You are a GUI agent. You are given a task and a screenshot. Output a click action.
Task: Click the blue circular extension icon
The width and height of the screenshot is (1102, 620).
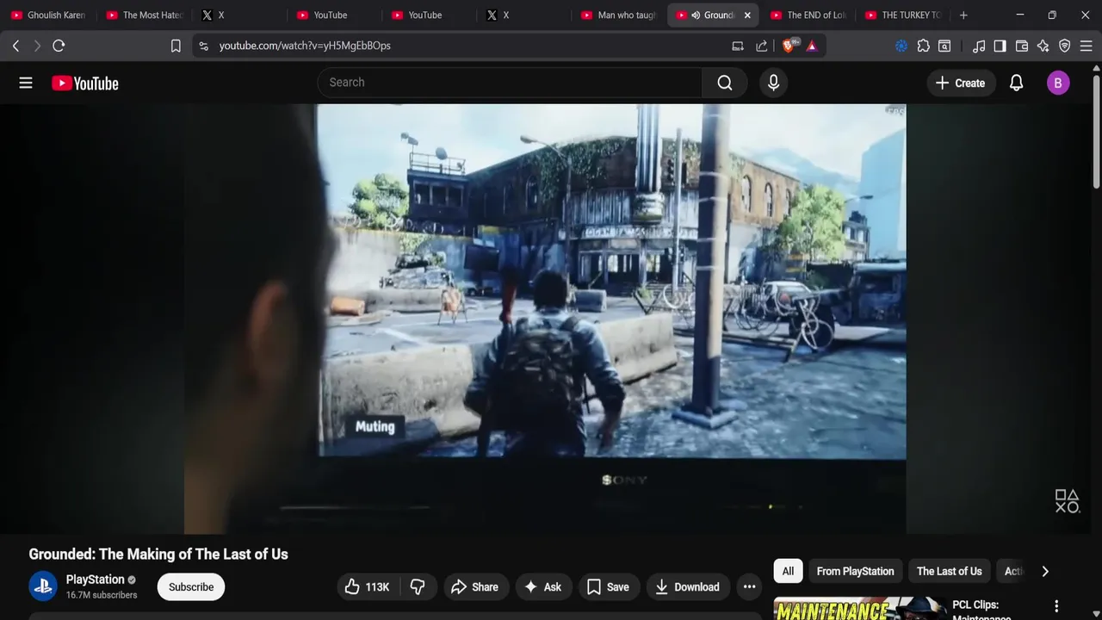901,46
